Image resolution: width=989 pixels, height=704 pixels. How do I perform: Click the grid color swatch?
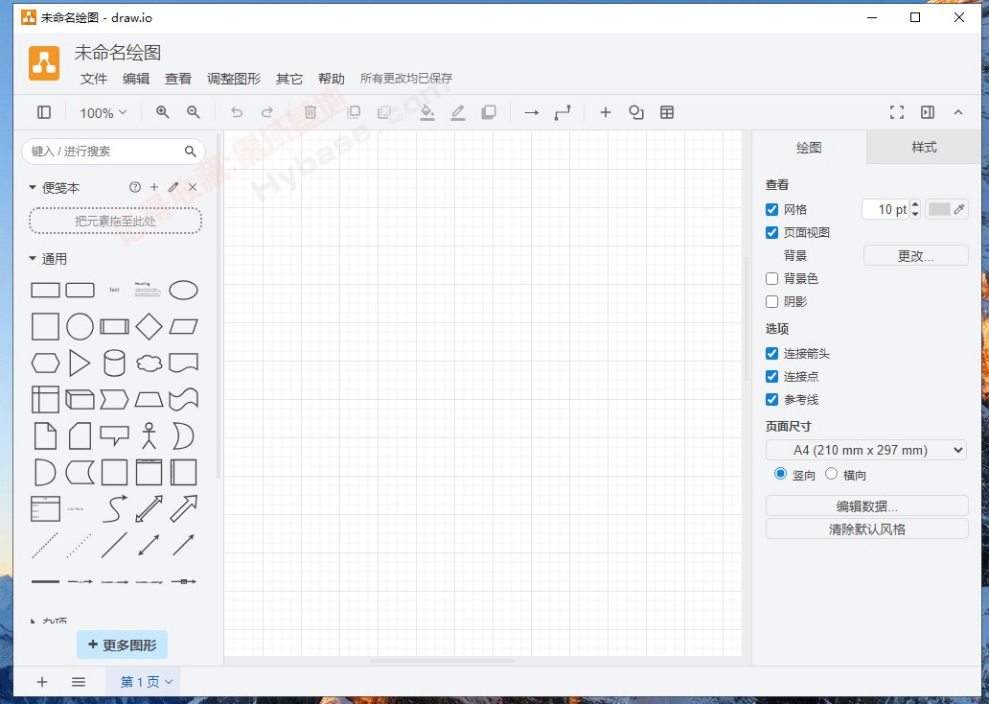coord(939,209)
